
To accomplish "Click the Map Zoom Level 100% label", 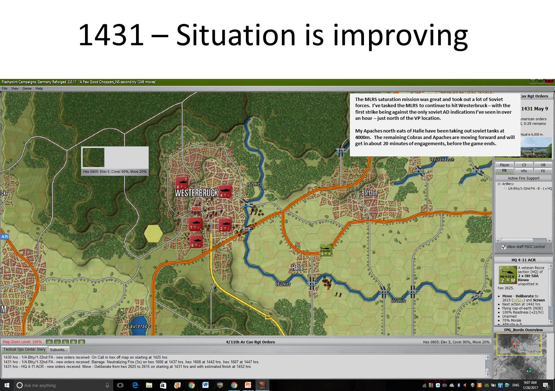I will [22, 342].
